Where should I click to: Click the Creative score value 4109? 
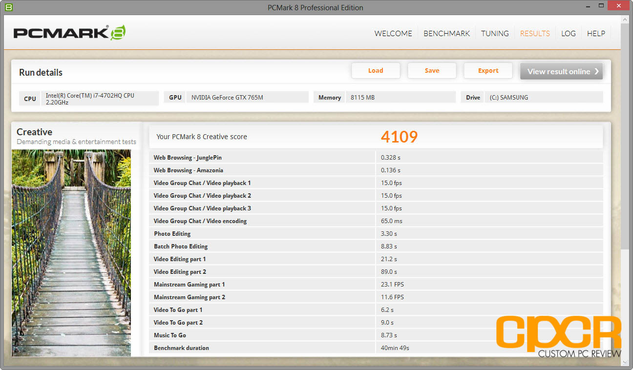399,137
